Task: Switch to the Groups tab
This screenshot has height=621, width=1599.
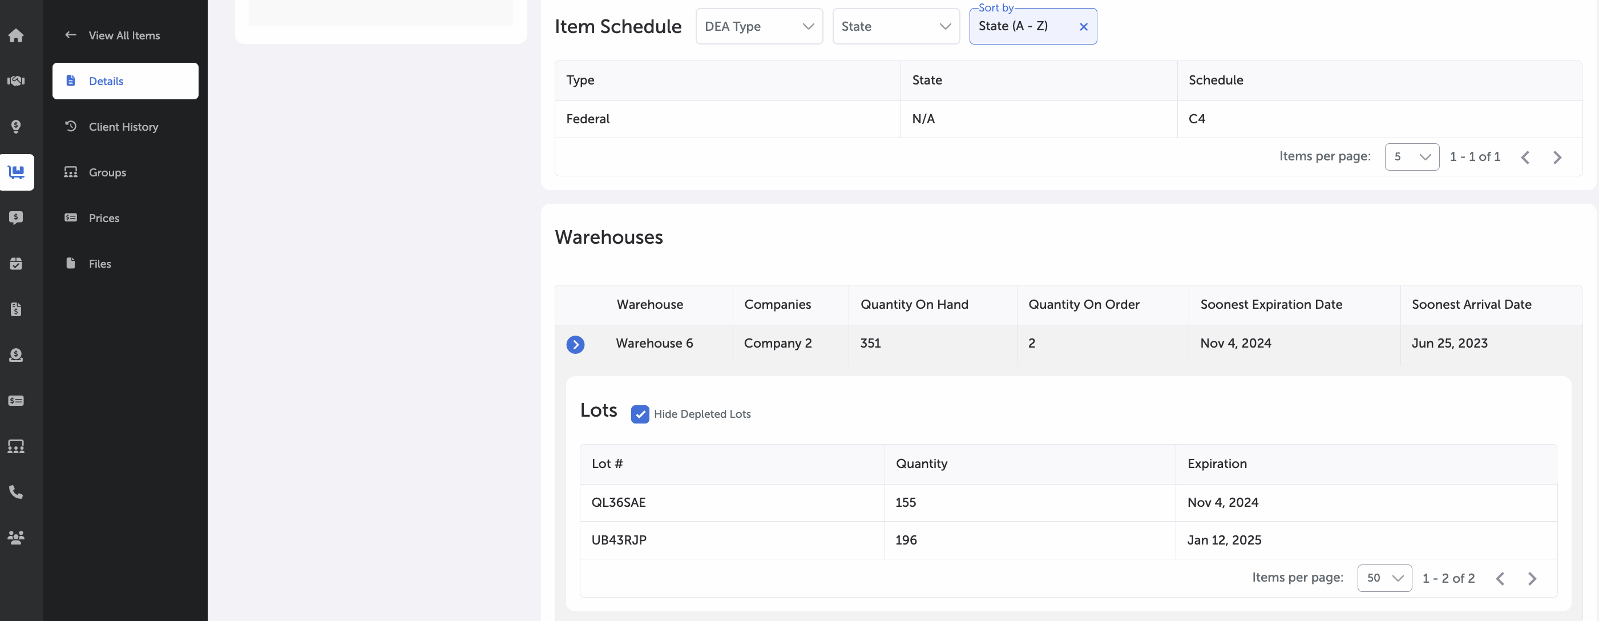Action: [x=126, y=172]
